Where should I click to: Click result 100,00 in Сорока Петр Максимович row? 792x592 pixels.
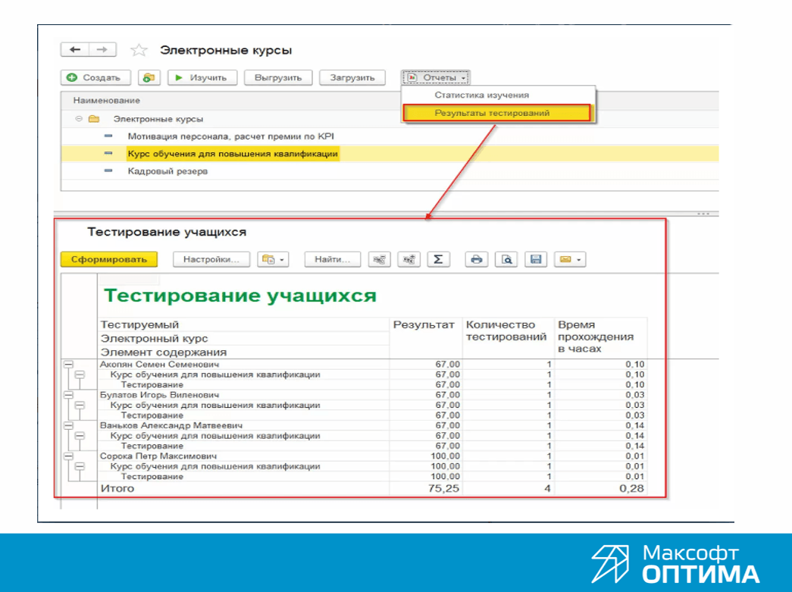pyautogui.click(x=445, y=456)
